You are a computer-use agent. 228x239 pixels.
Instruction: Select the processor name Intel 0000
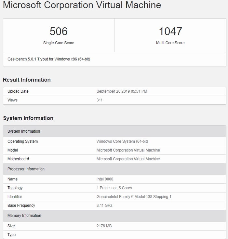105,179
